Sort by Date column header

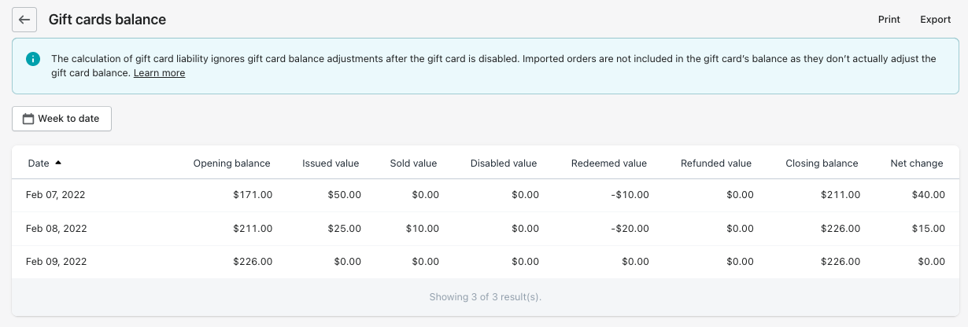click(39, 163)
